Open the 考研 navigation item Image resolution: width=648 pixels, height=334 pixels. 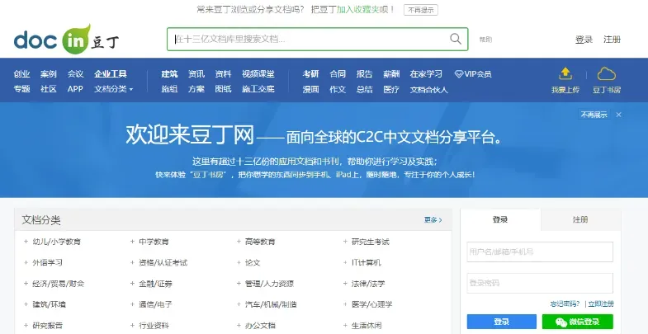(310, 74)
